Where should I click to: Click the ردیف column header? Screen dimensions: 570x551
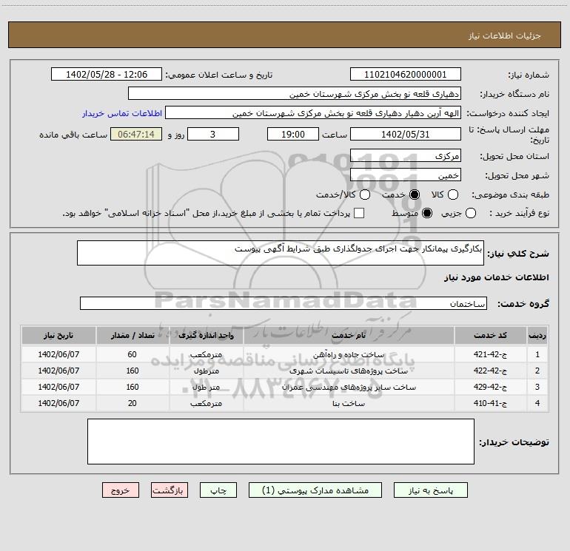[537, 335]
